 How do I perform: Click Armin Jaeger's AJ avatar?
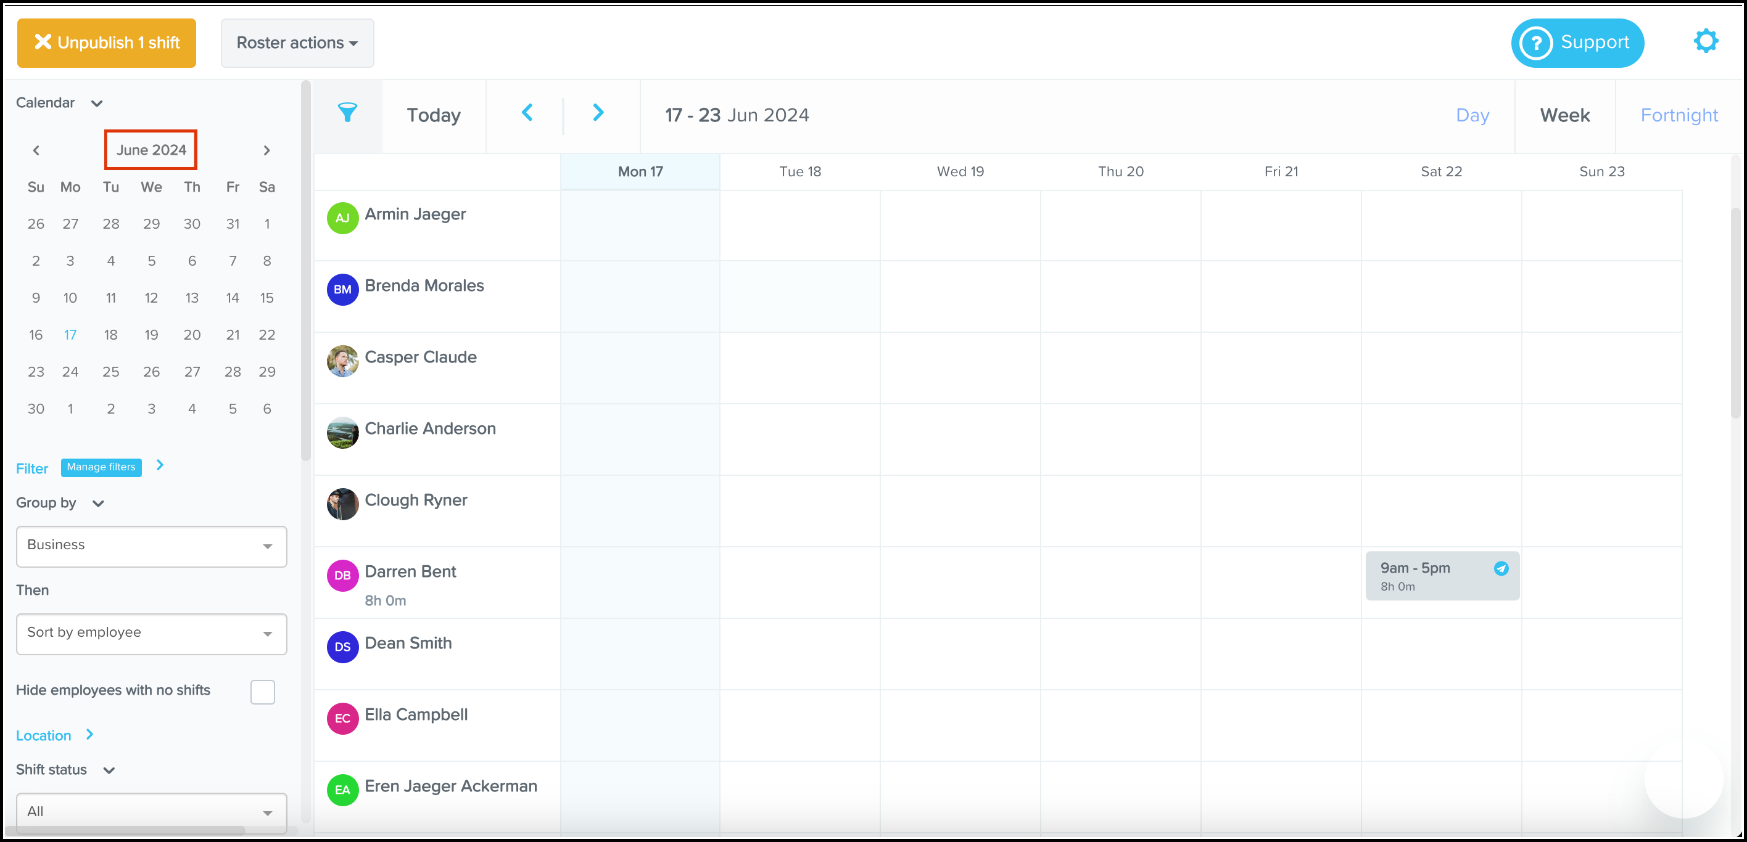[x=342, y=218]
